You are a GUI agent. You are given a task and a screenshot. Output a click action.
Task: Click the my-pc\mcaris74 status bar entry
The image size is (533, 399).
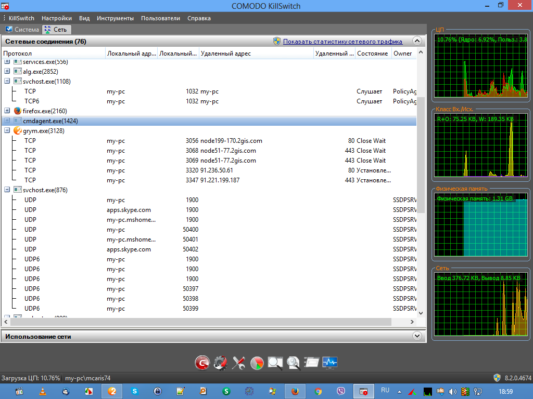point(87,378)
